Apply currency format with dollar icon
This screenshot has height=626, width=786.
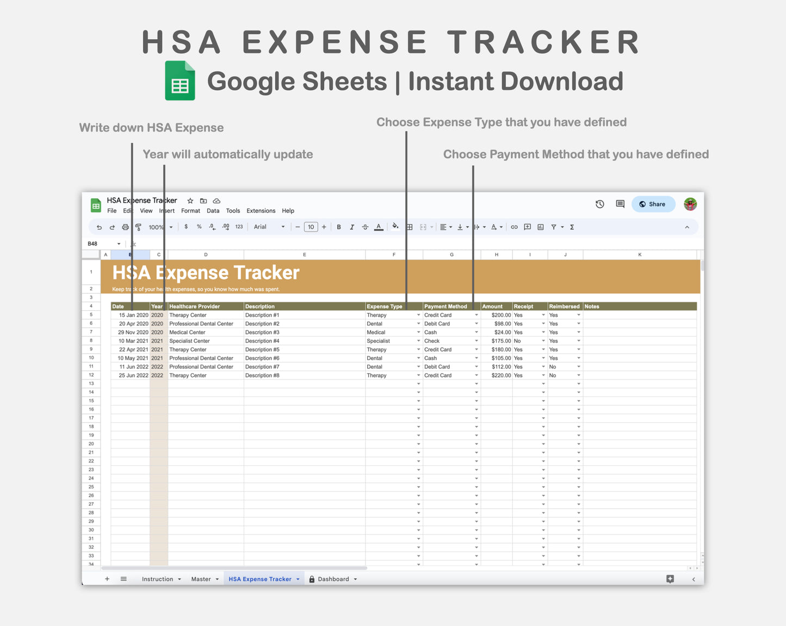tap(185, 227)
